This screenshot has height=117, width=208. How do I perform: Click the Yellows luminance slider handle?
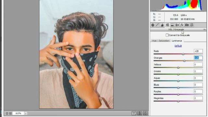178,68
